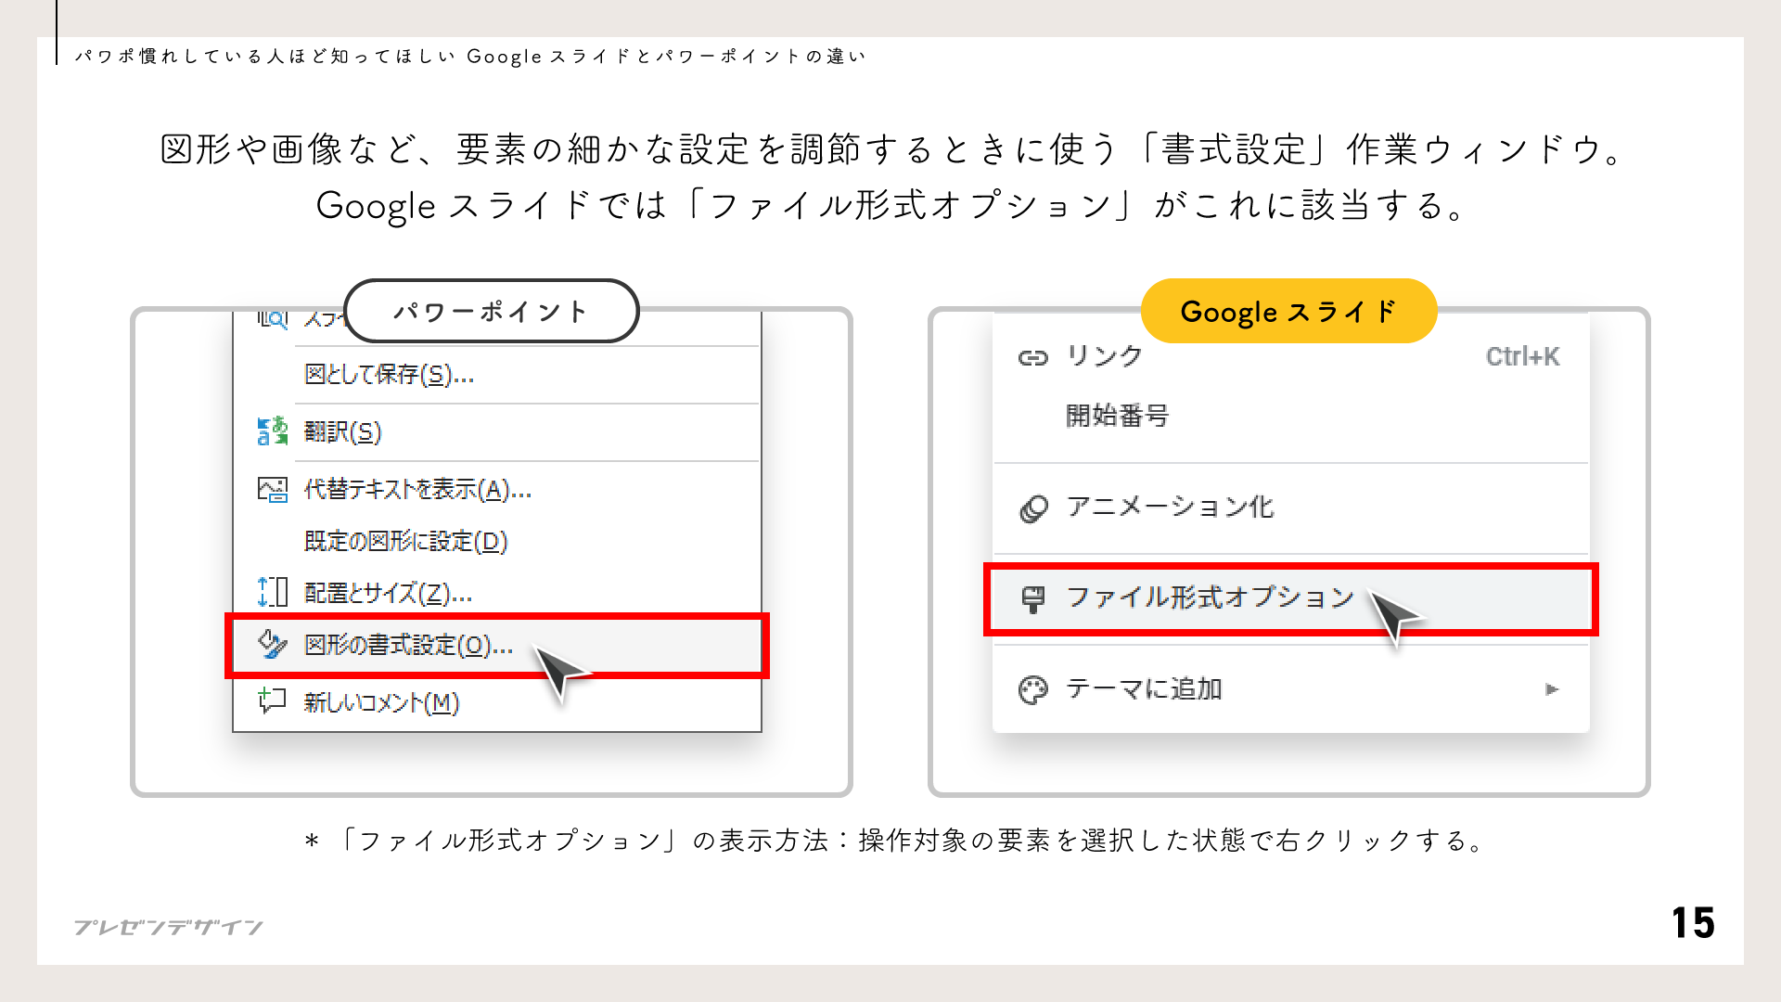Click the プレゼンデザイン footer logo text
This screenshot has width=1781, height=1002.
[x=168, y=927]
